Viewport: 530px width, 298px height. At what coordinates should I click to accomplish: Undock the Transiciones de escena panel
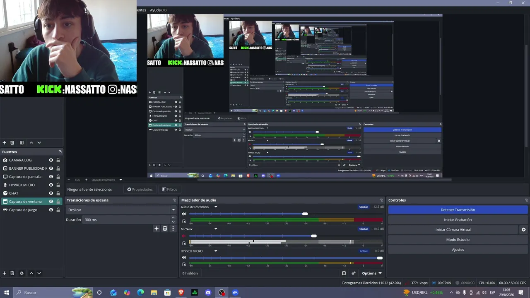click(175, 200)
